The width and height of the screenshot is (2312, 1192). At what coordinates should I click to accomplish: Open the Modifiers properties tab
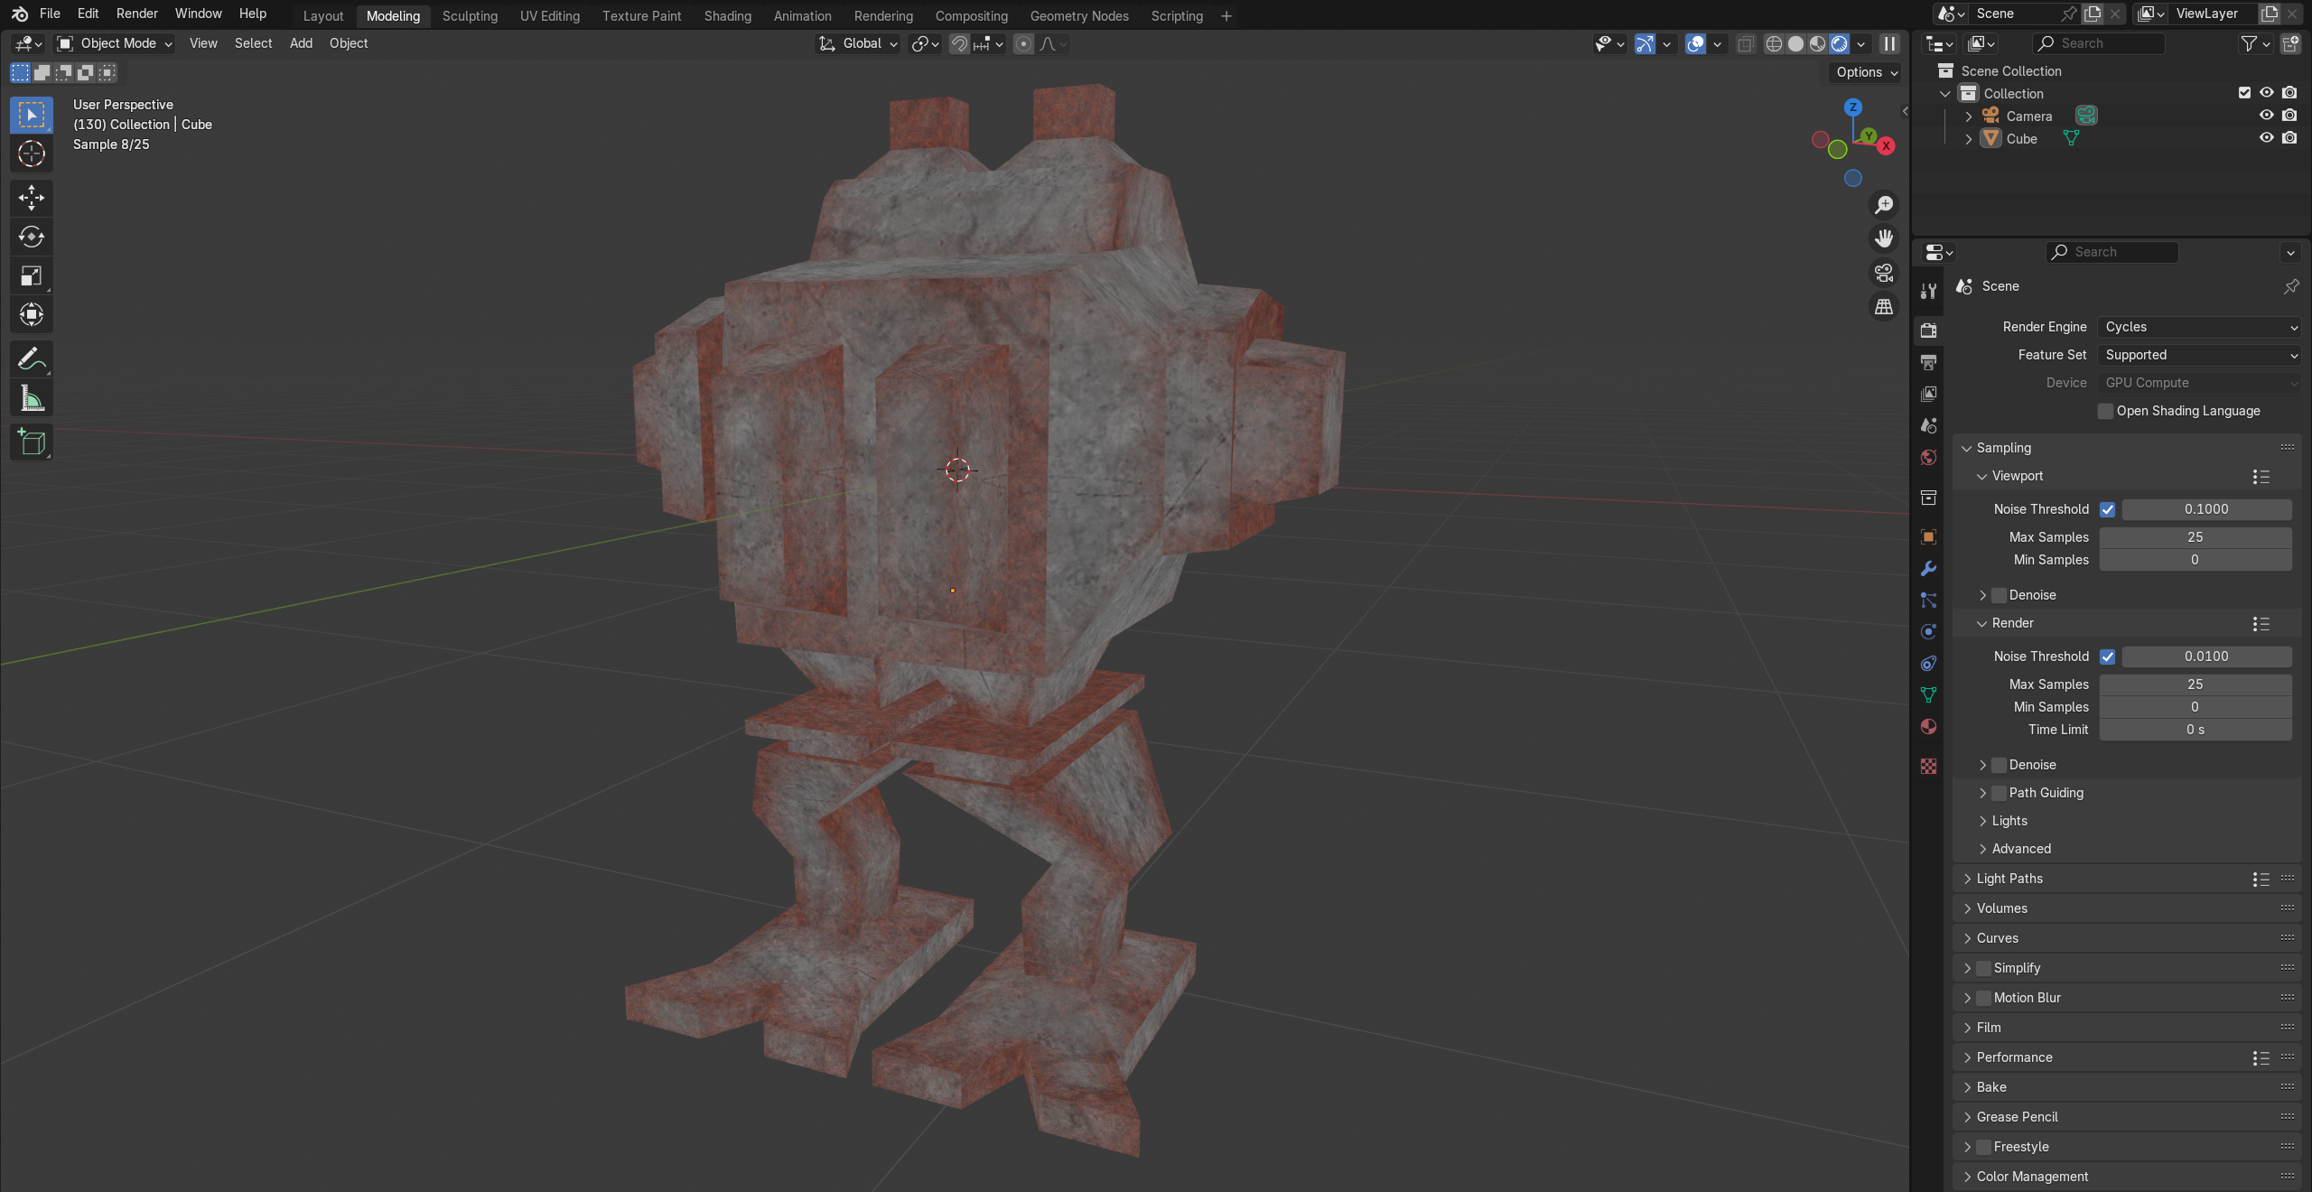click(x=1928, y=568)
